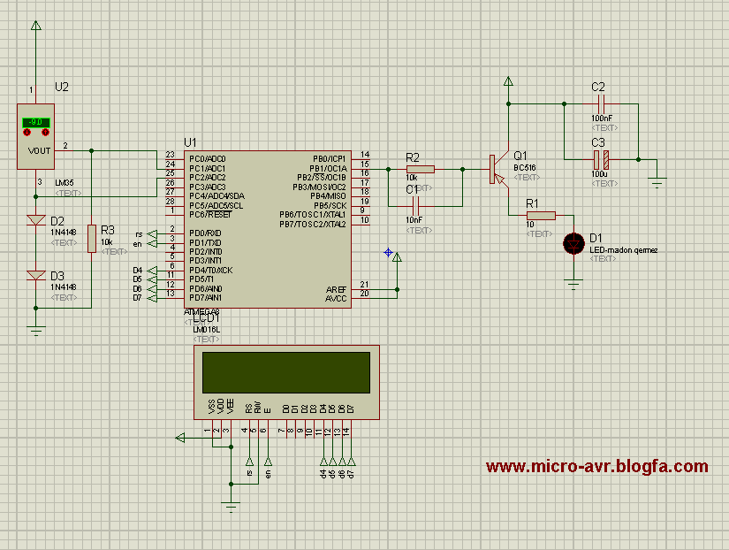Select resistor R2 10k symbol
This screenshot has height=550, width=729.
point(420,169)
